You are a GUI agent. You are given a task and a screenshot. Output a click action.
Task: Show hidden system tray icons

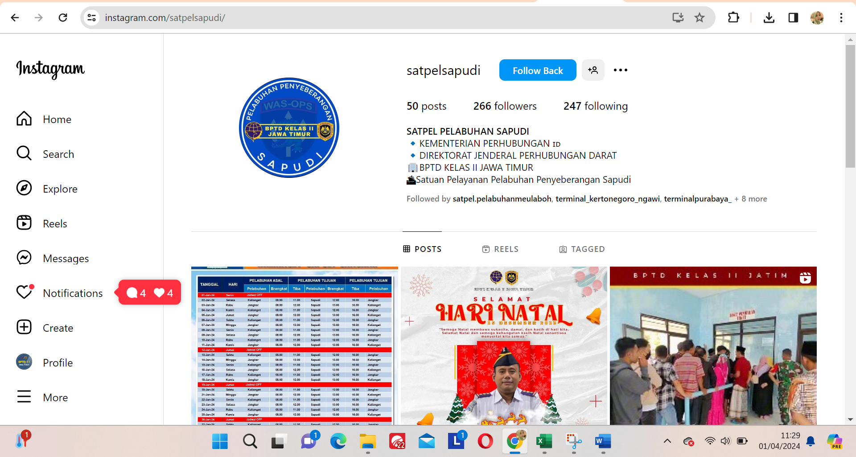667,441
